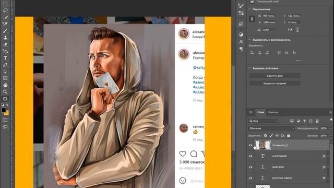Select the Clone Stamp tool
This screenshot has height=188, width=334.
5,38
